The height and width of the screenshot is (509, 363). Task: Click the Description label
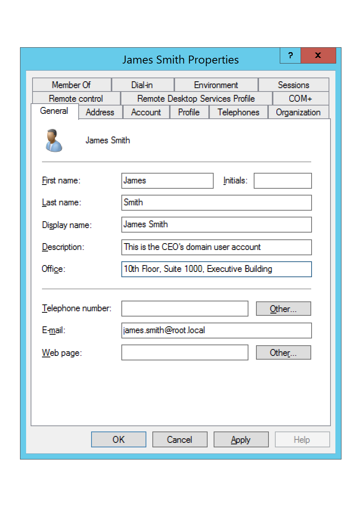pos(63,247)
